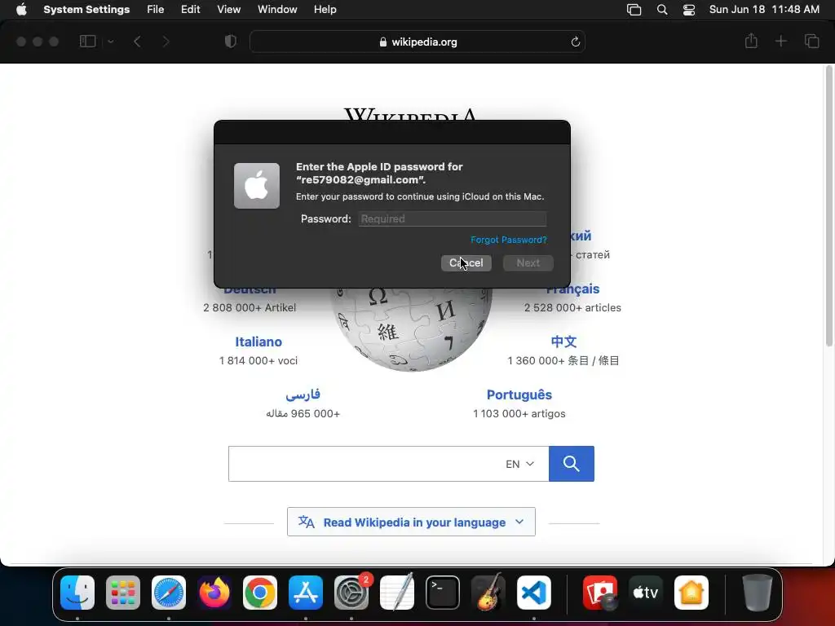Open Français Wikipedia link
Screen dimensions: 835x626
[x=572, y=289]
